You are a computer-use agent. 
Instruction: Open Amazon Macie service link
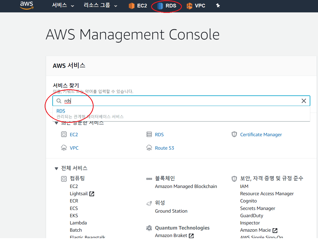tap(255, 230)
